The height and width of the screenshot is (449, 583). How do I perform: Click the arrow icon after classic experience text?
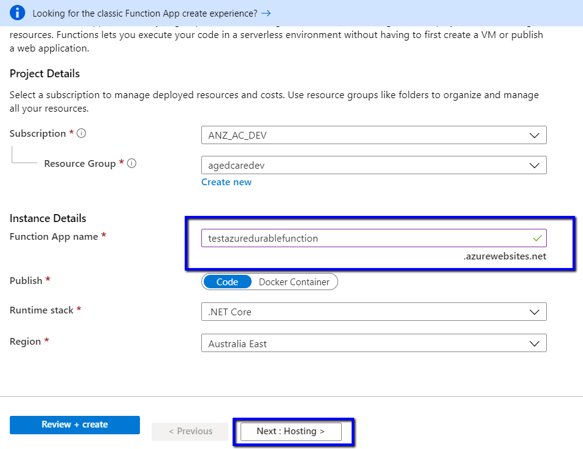(x=266, y=13)
